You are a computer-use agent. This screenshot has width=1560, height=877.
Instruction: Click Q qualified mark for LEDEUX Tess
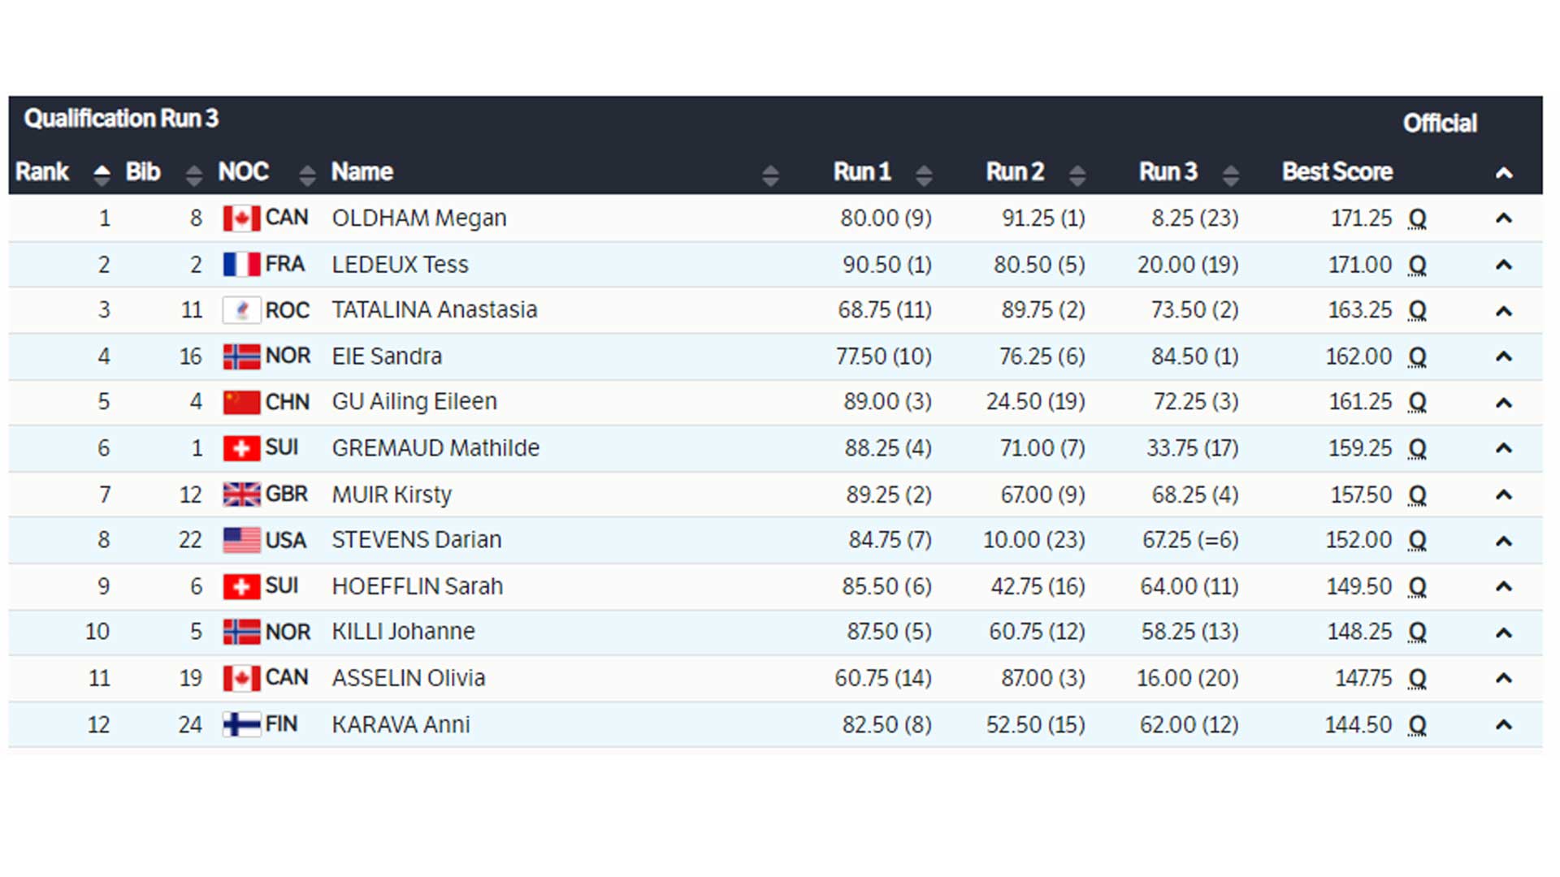(x=1417, y=266)
